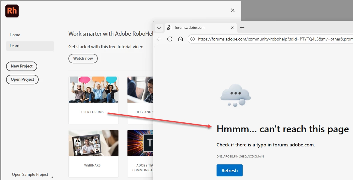The image size is (353, 180).
Task: Select the Learn section in RoboHelp
Action: [30, 46]
